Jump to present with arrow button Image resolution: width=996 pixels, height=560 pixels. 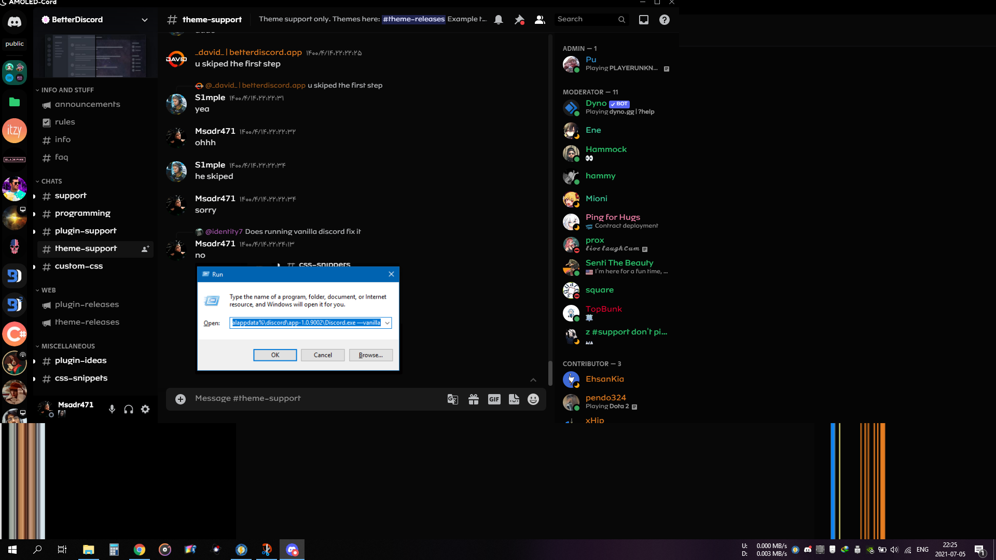click(533, 380)
